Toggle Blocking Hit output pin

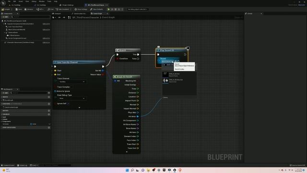pyautogui.click(x=138, y=81)
